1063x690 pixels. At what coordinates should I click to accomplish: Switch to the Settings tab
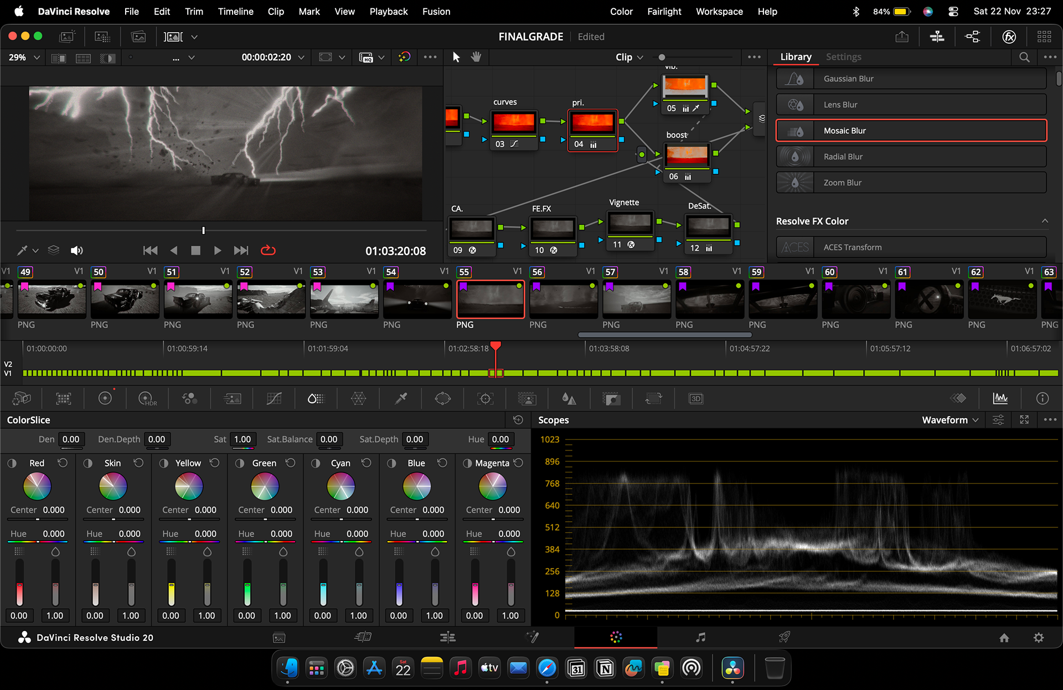[x=843, y=57]
